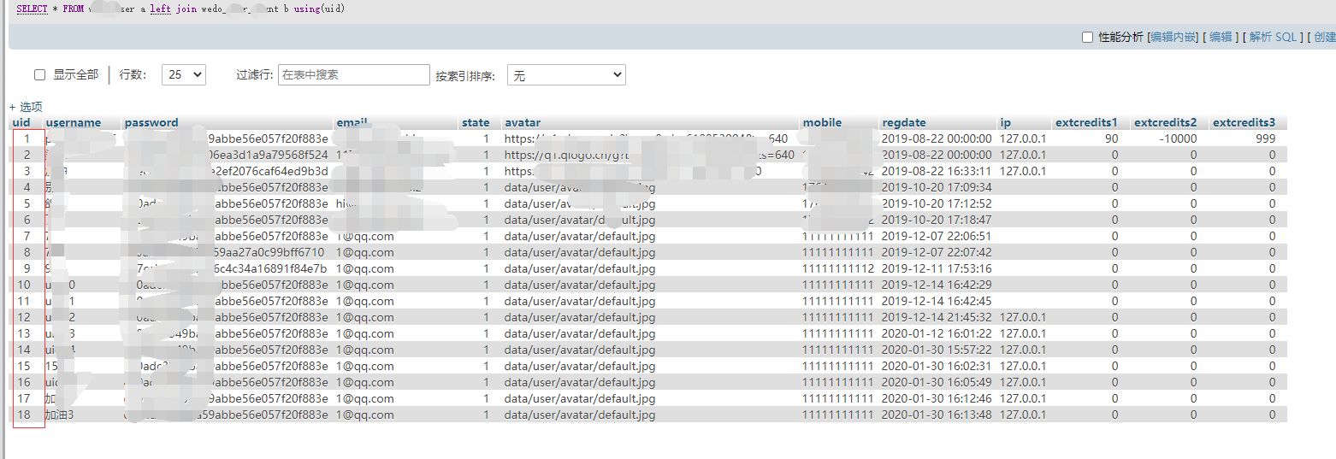Open the 解析 SQL explain link
This screenshot has width=1336, height=459.
click(1273, 37)
